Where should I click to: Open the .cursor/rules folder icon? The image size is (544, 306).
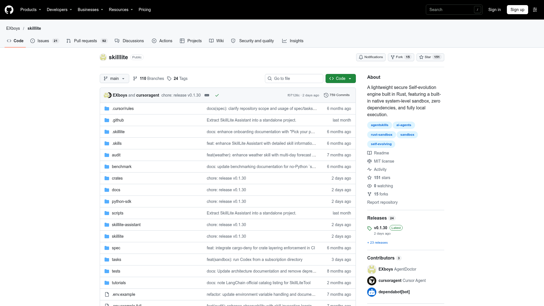click(107, 109)
